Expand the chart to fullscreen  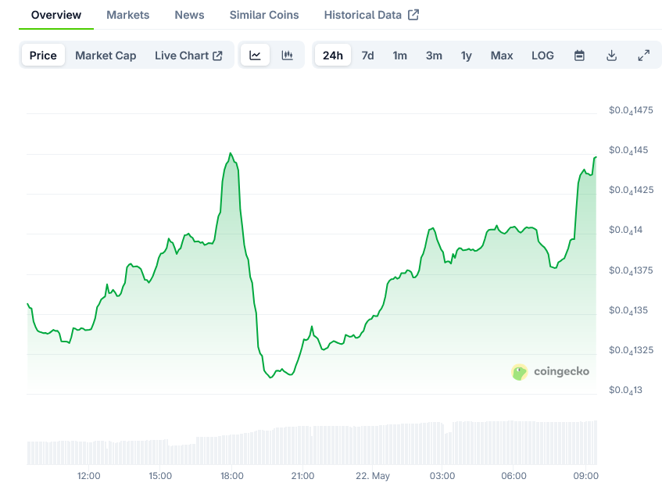643,55
